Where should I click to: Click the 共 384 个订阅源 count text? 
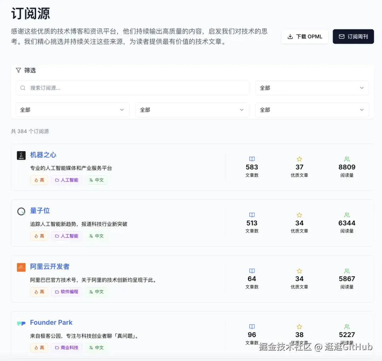tap(30, 131)
